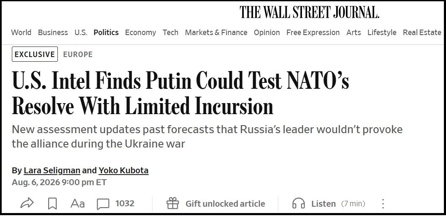Image resolution: width=446 pixels, height=216 pixels.
Task: Open the Business section
Action: pyautogui.click(x=53, y=33)
